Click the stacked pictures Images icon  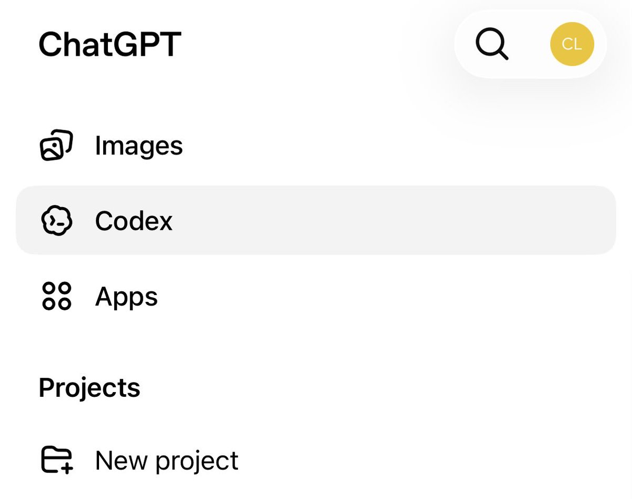click(56, 145)
